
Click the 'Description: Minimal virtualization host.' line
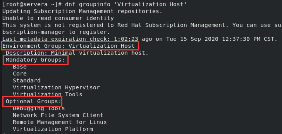pos(77,53)
